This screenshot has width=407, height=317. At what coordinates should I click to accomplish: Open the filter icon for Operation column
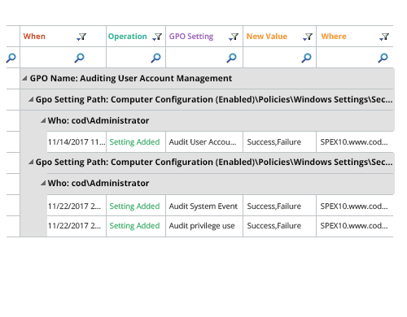pyautogui.click(x=157, y=37)
